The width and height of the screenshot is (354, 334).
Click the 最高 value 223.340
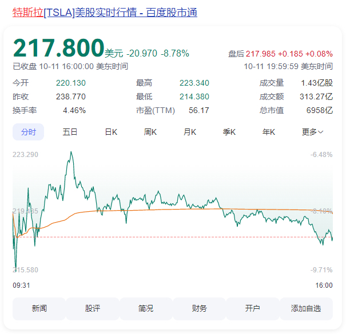pos(194,83)
